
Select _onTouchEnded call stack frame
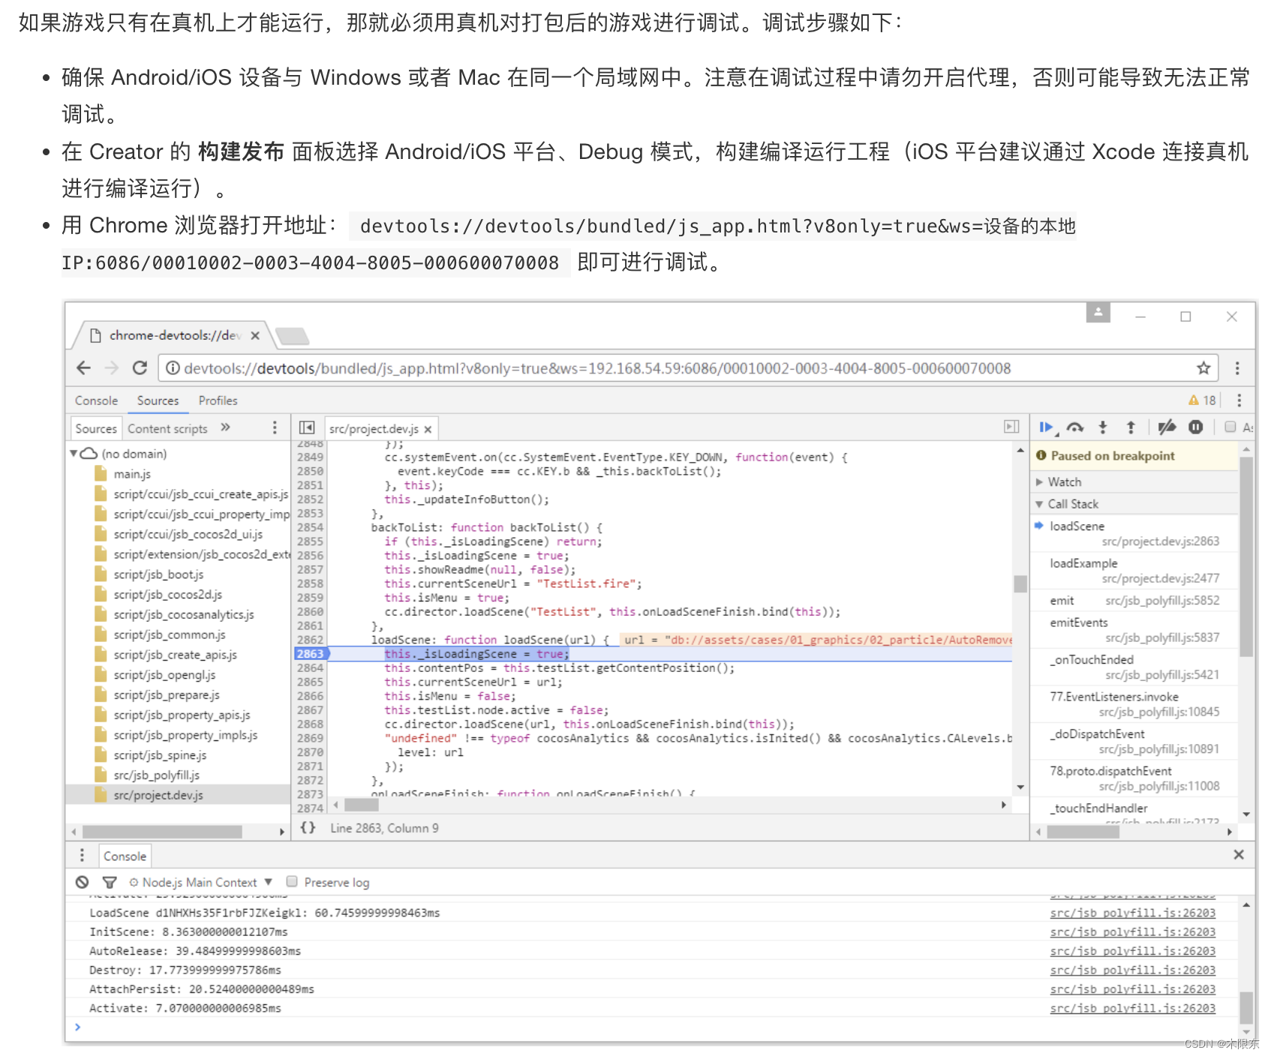pyautogui.click(x=1133, y=667)
